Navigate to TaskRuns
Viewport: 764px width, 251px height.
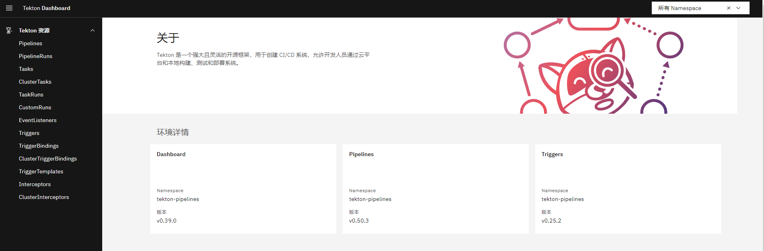point(31,94)
